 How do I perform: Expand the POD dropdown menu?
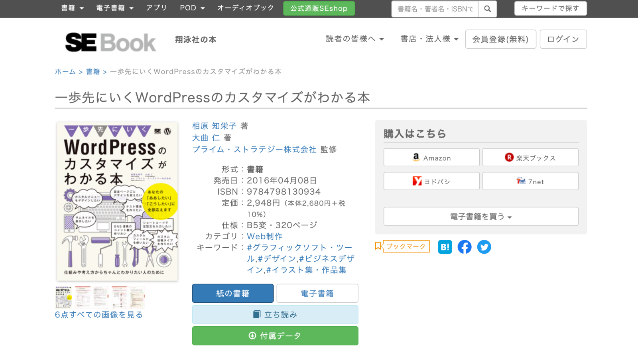tap(192, 8)
